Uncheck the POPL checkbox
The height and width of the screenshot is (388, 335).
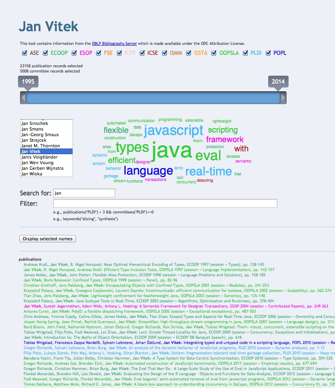[268, 53]
